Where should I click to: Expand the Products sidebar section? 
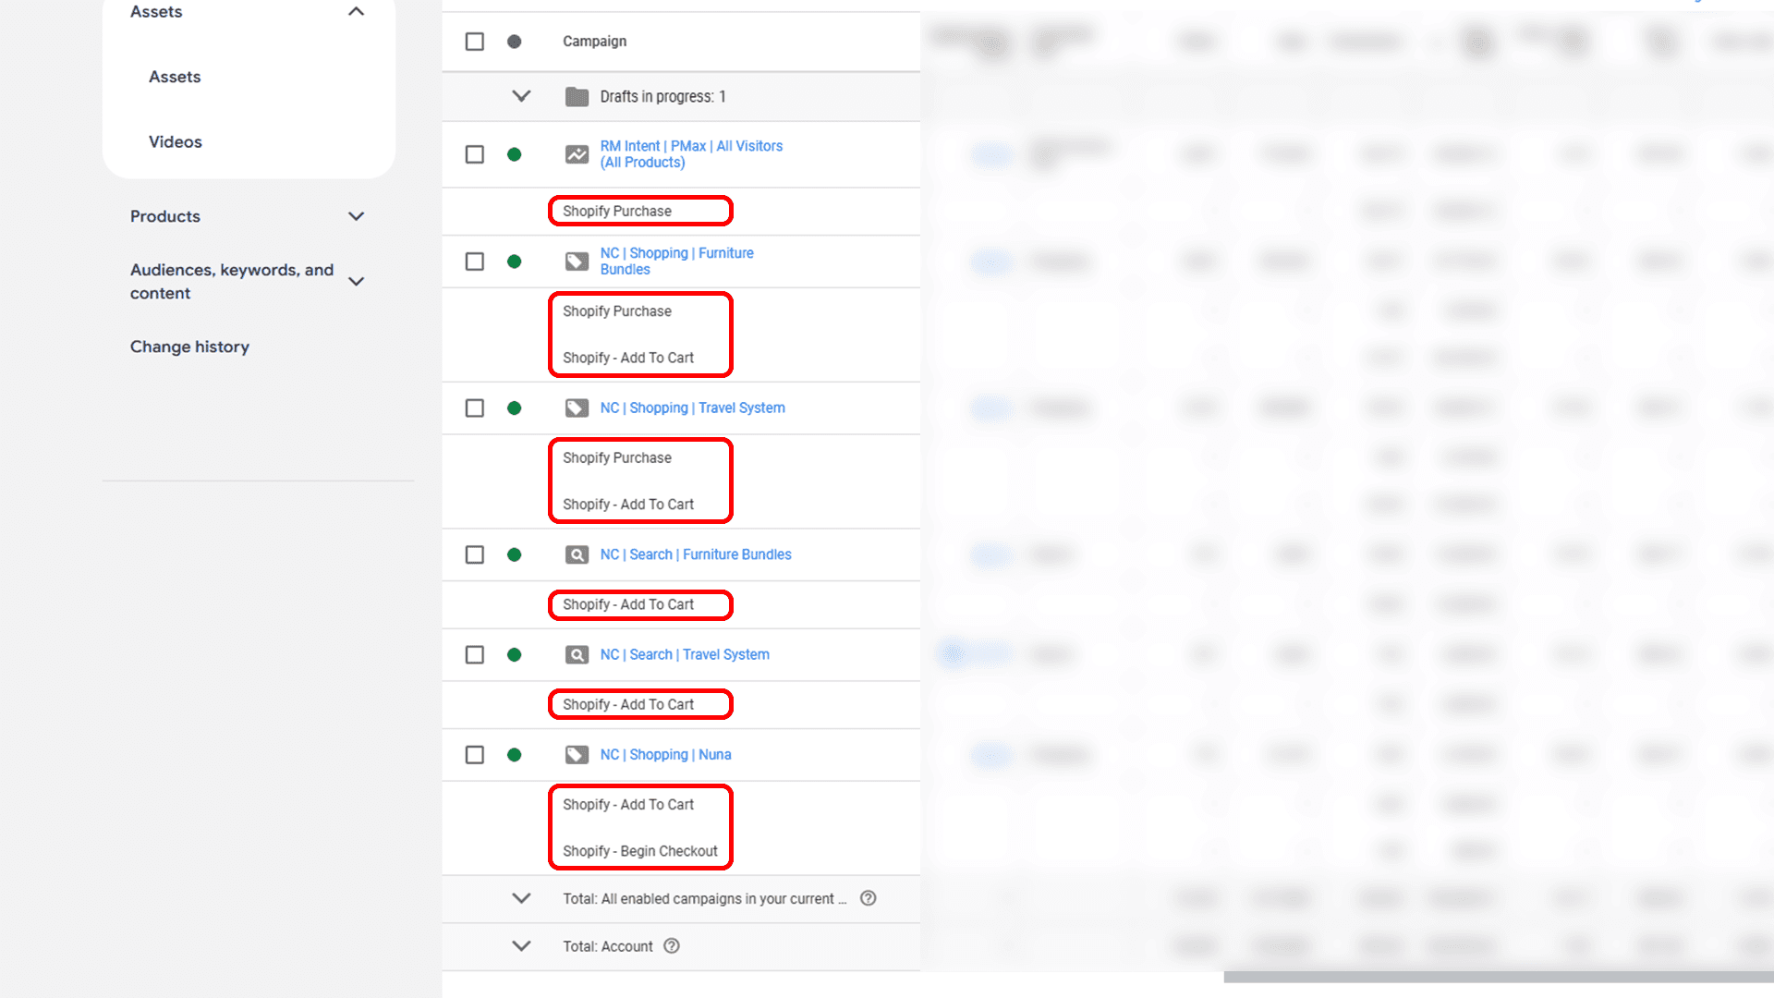pyautogui.click(x=356, y=216)
